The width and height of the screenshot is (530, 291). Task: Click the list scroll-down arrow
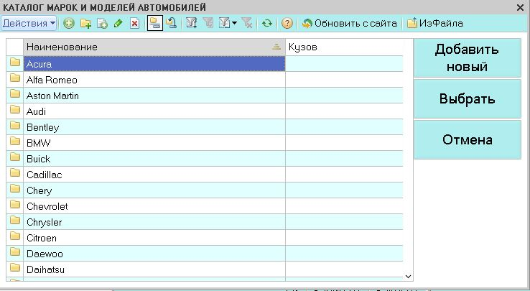(408, 277)
